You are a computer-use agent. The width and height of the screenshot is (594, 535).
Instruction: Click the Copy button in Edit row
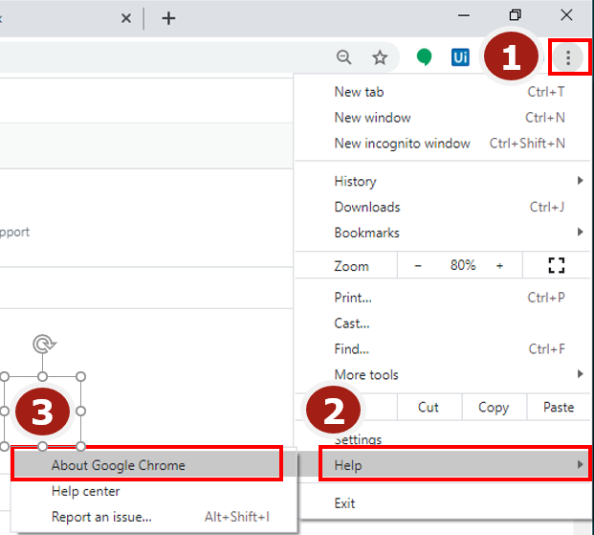coord(494,407)
